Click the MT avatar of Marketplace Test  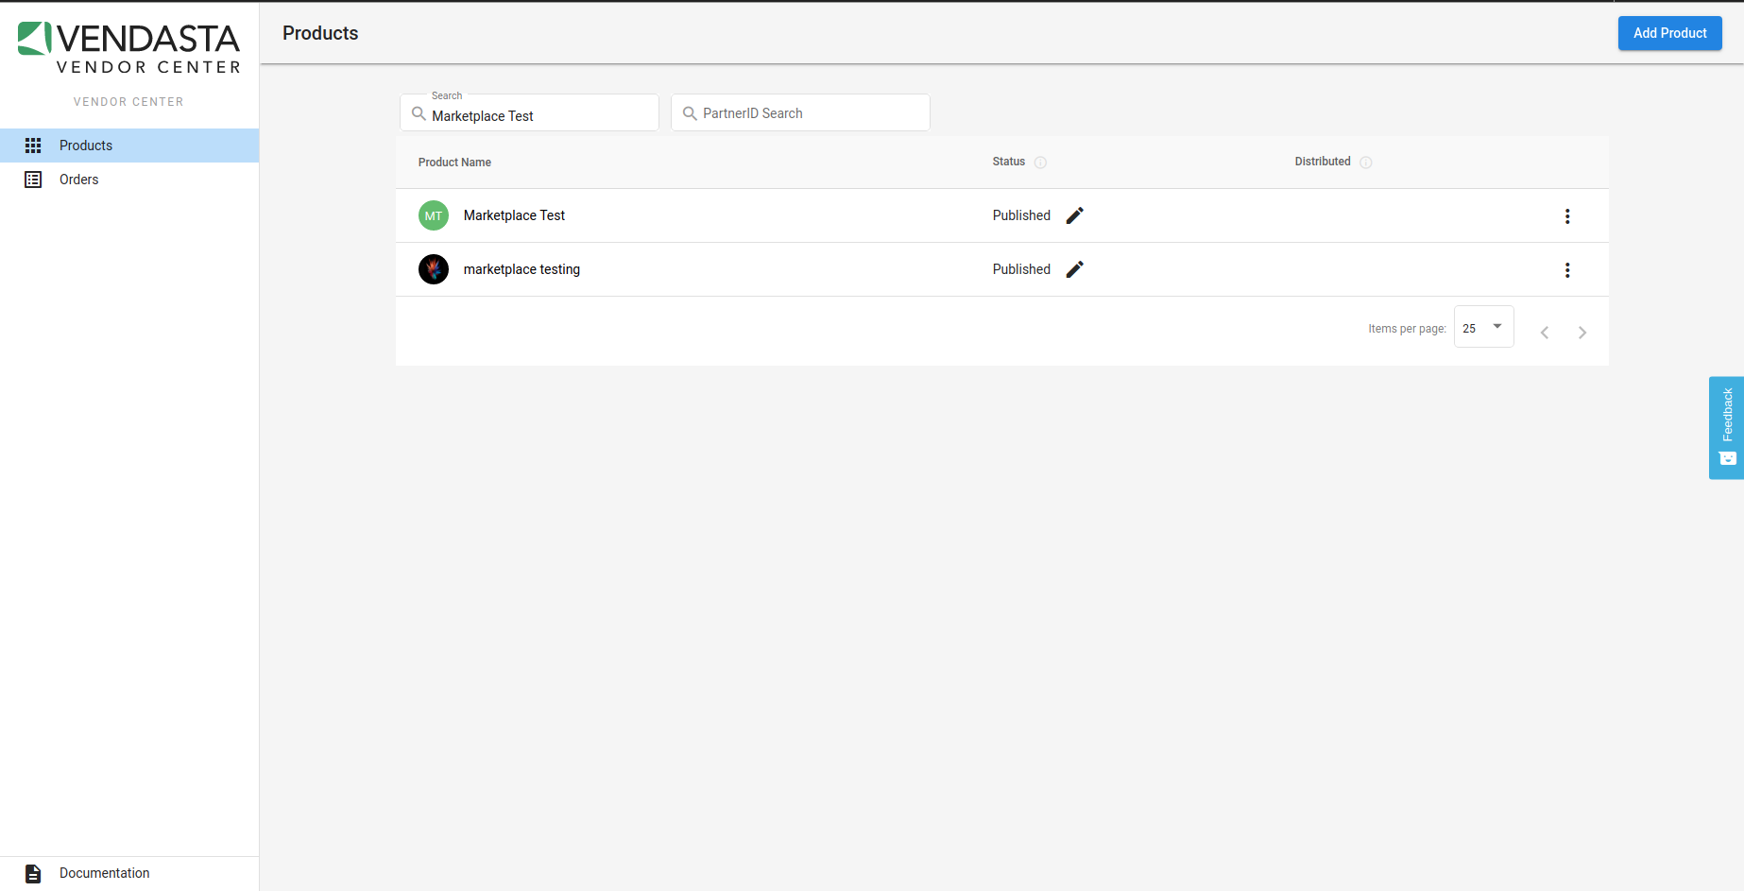tap(434, 215)
